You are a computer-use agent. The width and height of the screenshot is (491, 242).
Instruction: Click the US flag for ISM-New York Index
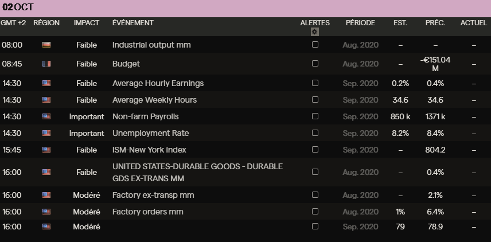point(46,150)
